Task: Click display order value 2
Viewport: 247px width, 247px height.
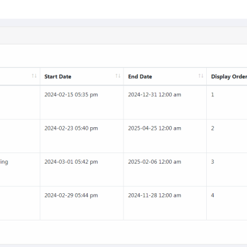Action: [212, 128]
